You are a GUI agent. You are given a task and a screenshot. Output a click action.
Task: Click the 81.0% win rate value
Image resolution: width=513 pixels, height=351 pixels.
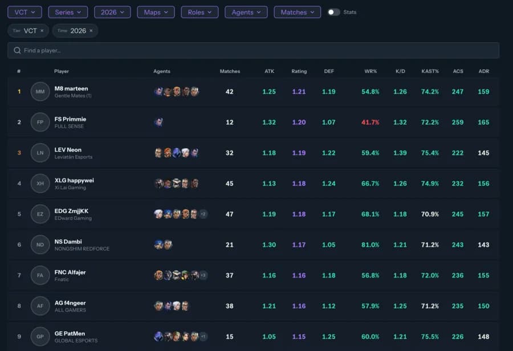coord(370,244)
